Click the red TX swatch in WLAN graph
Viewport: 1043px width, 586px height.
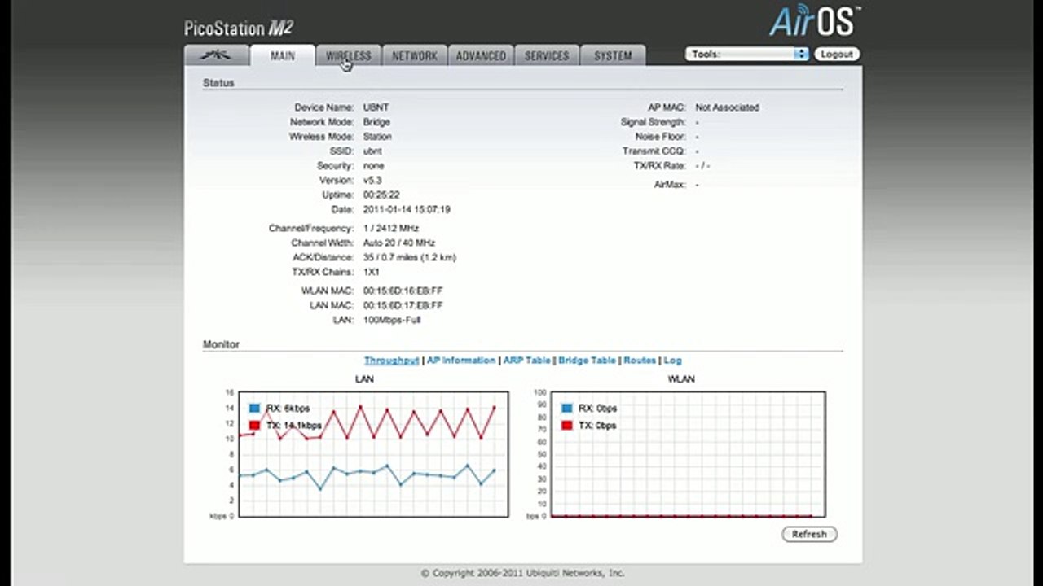(x=567, y=425)
